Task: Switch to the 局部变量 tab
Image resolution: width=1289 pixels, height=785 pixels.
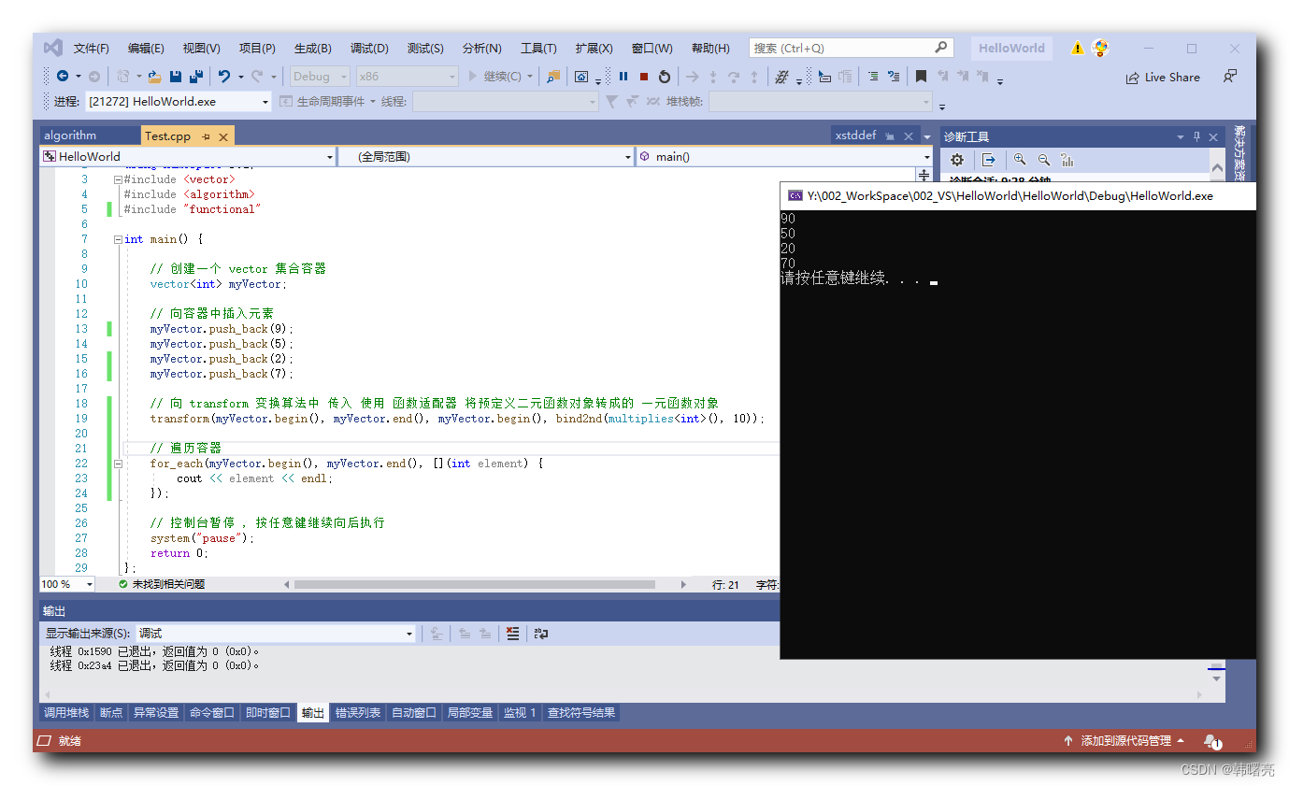Action: [x=469, y=713]
